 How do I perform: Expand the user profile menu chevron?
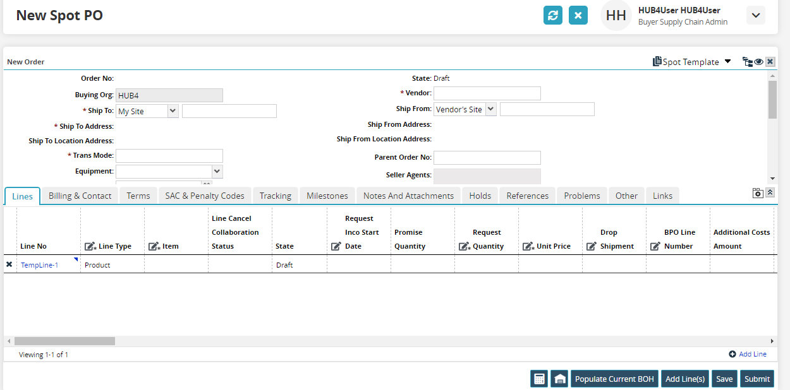point(755,15)
